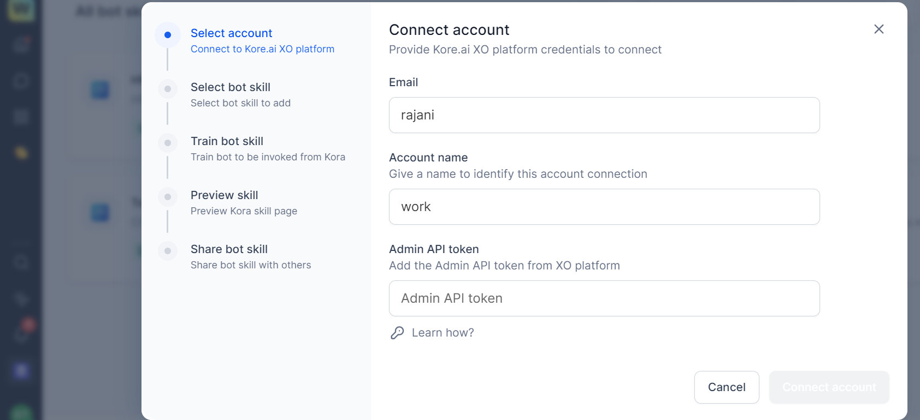Open the Learn how link
Viewport: 920px width, 420px height.
coord(443,333)
